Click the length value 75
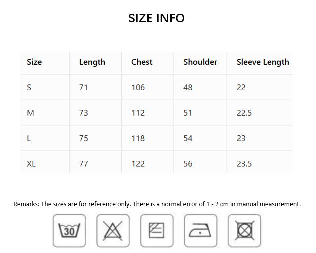 84,138
